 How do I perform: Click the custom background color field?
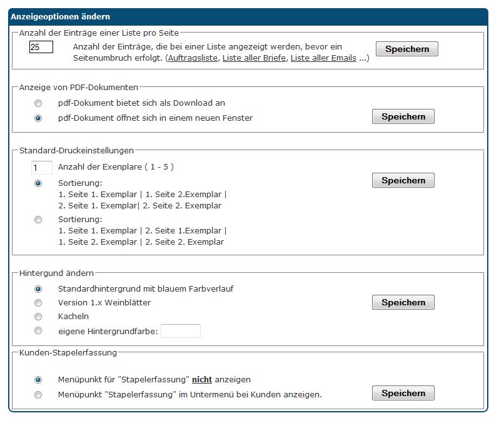181,331
